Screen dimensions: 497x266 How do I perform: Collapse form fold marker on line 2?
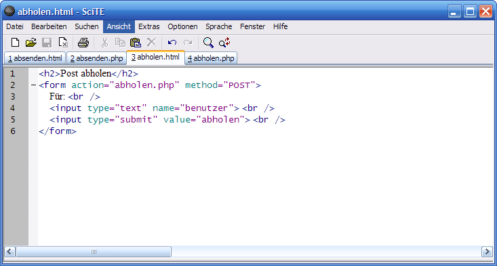[33, 85]
